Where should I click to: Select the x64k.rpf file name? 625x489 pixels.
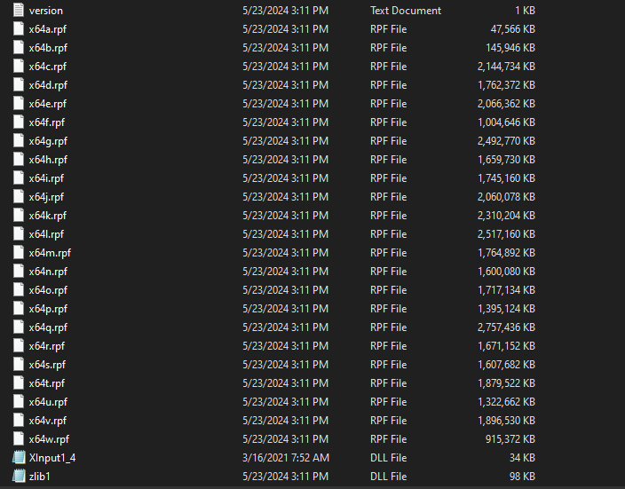coord(47,216)
